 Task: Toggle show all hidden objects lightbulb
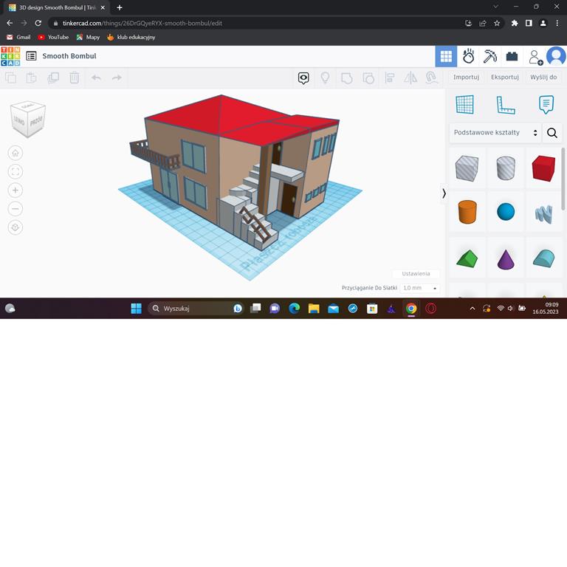point(324,78)
